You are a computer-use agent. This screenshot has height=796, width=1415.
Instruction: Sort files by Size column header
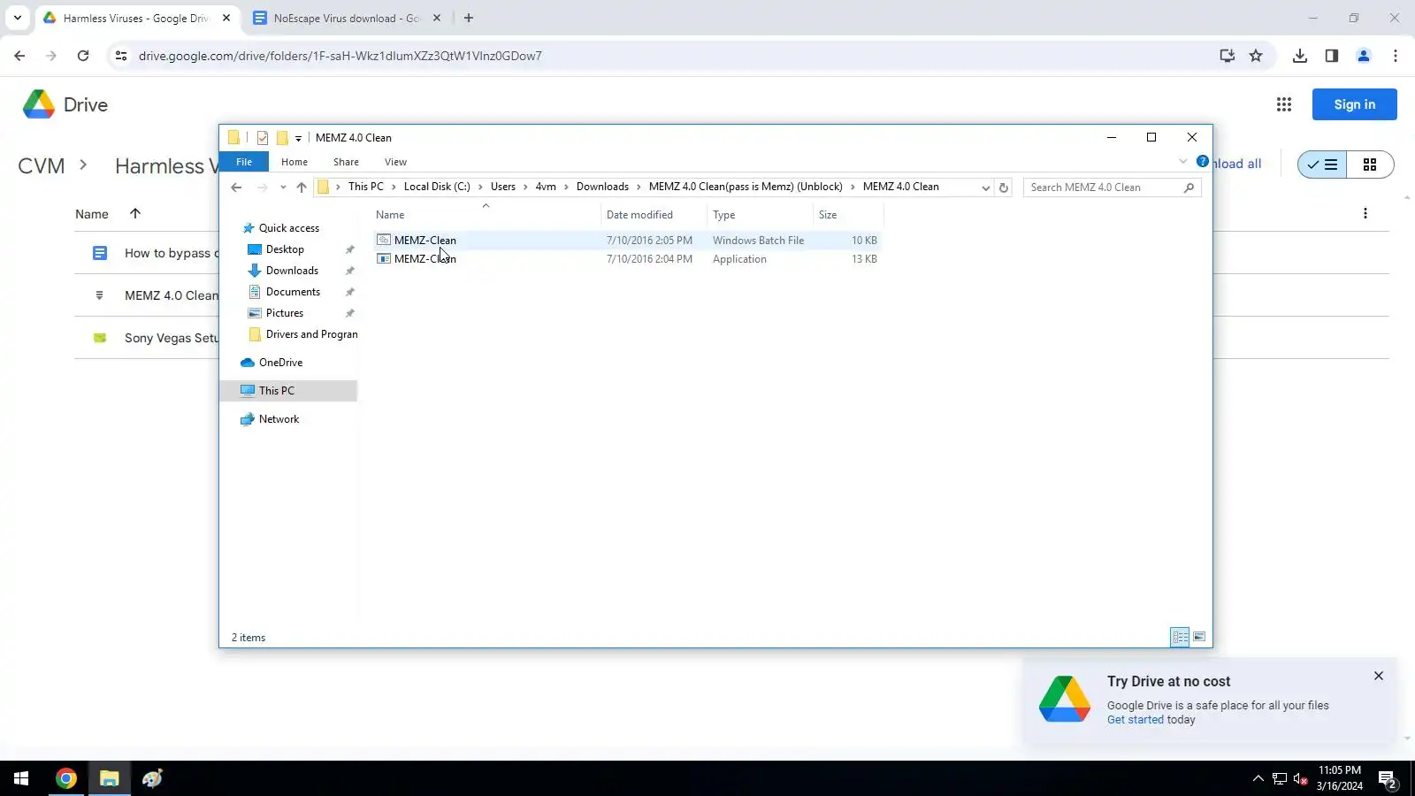coord(848,215)
